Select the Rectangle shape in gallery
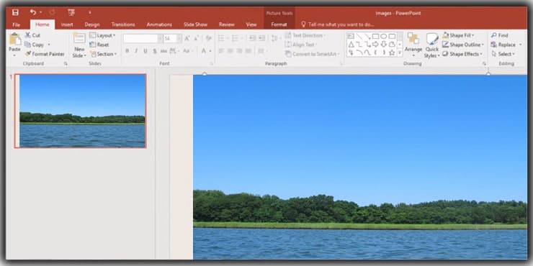 tap(375, 36)
